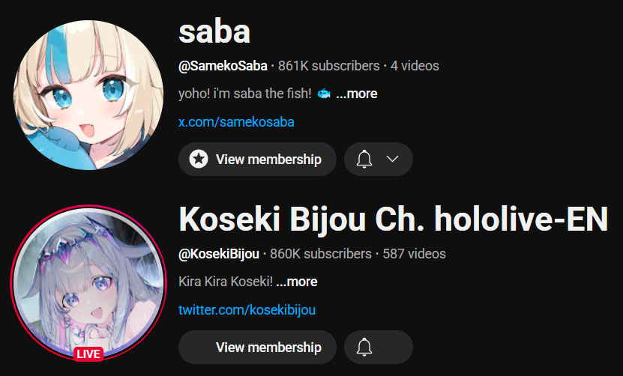Expand Kira Kira Koseki description with ...more
623x376 pixels.
point(296,282)
